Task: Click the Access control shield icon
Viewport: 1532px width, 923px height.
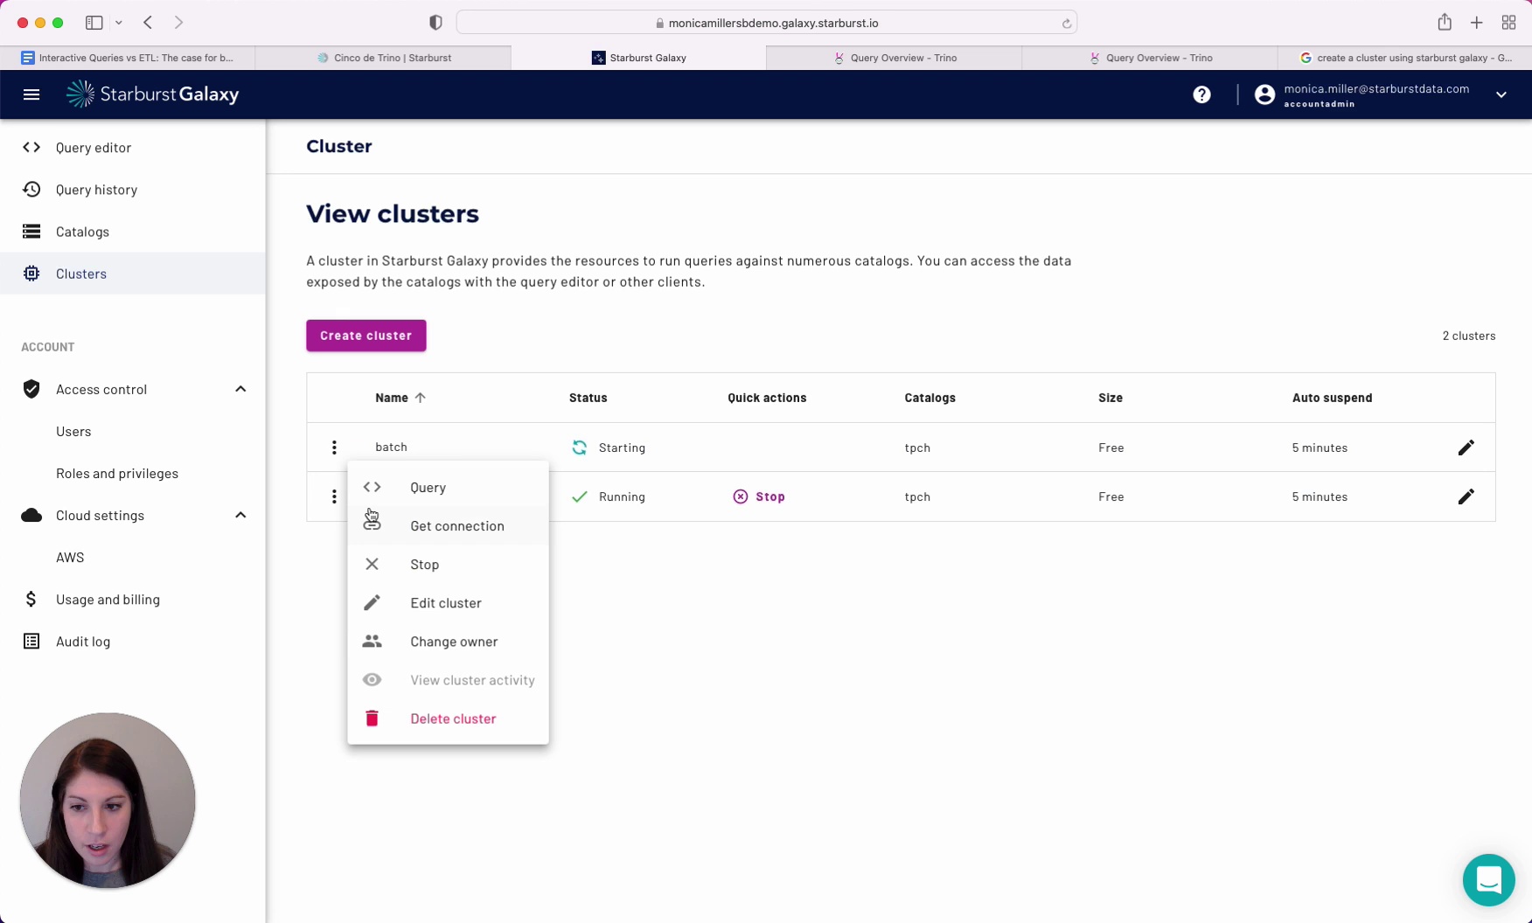Action: click(x=31, y=389)
